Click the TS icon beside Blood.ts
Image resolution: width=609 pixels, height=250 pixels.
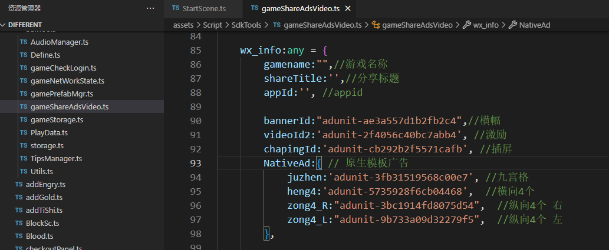click(19, 236)
